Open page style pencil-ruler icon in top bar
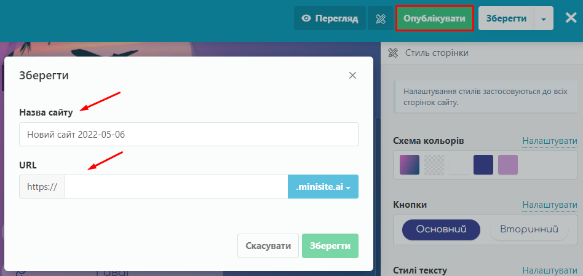Viewport: 583px width, 276px height. [380, 18]
